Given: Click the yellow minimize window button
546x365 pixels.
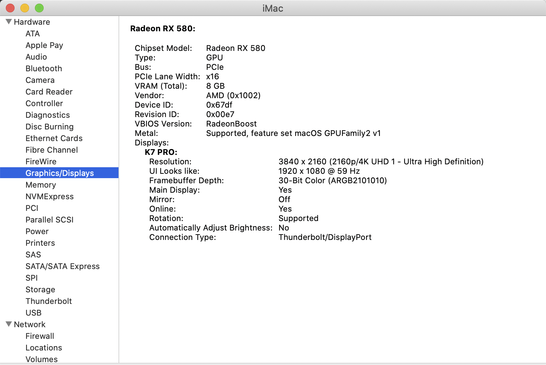Looking at the screenshot, I should (x=25, y=8).
